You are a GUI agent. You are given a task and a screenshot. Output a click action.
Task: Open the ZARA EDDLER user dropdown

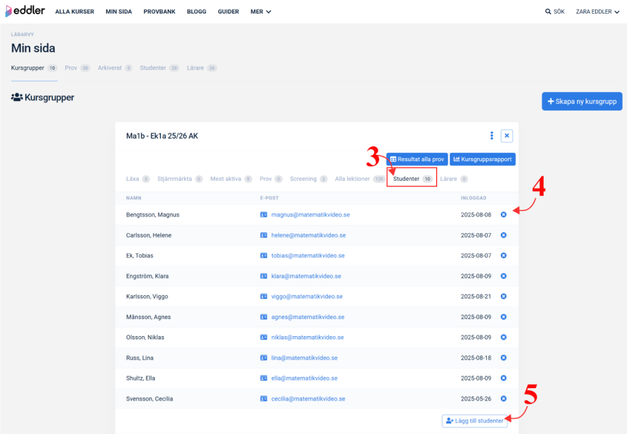coord(598,12)
